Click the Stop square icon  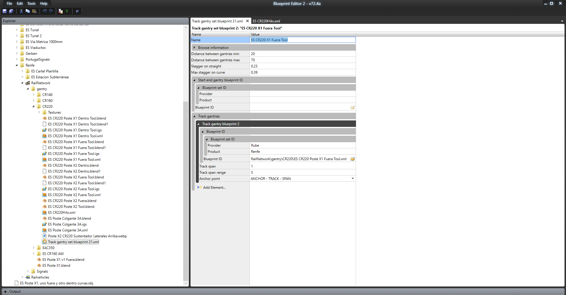point(77,11)
